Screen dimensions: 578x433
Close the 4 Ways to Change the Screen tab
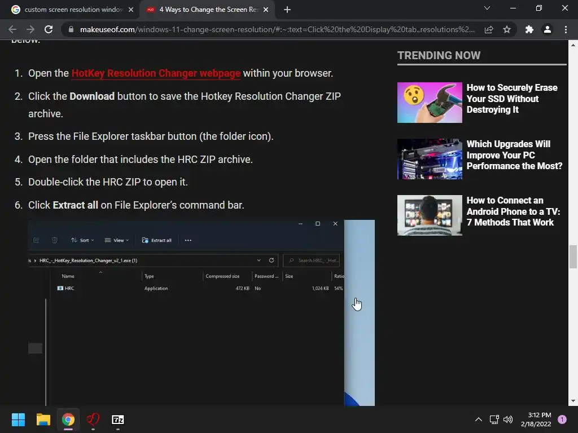pyautogui.click(x=266, y=10)
